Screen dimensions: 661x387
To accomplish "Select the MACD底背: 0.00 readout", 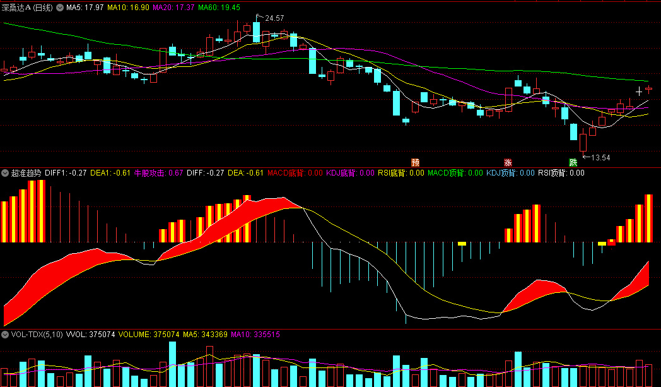I will (295, 173).
